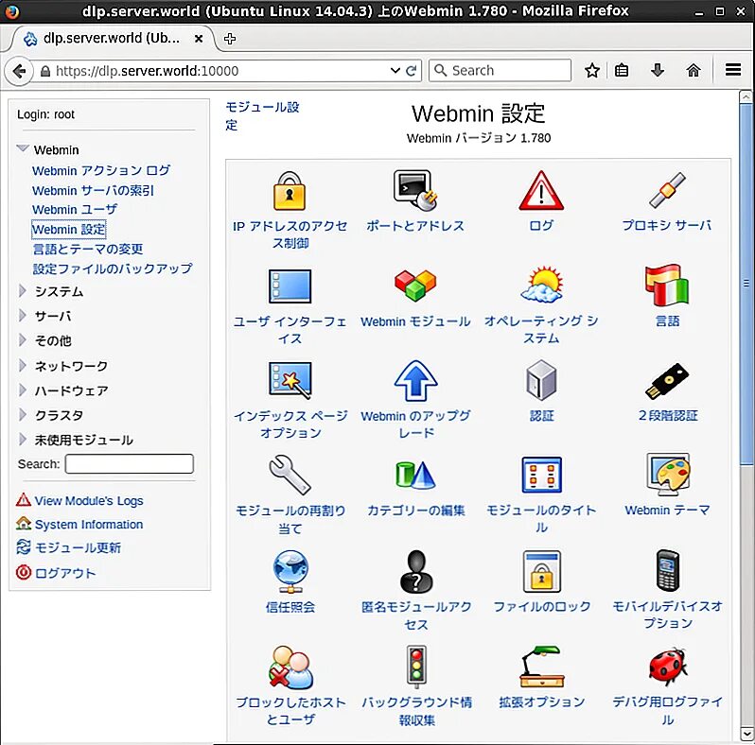Viewport: 755px width, 745px height.
Task: Open the 匿名モジュールアクセス anonymous person icon
Action: point(416,571)
